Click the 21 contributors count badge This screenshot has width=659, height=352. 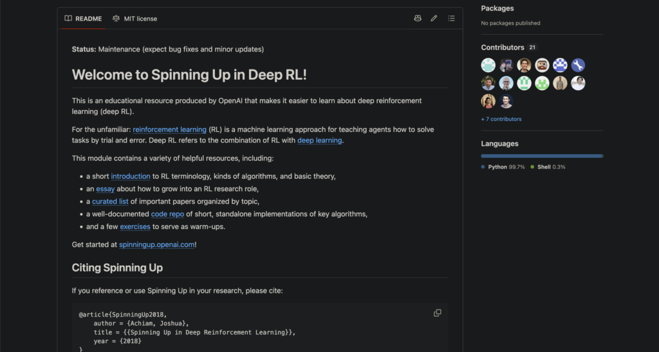[532, 48]
